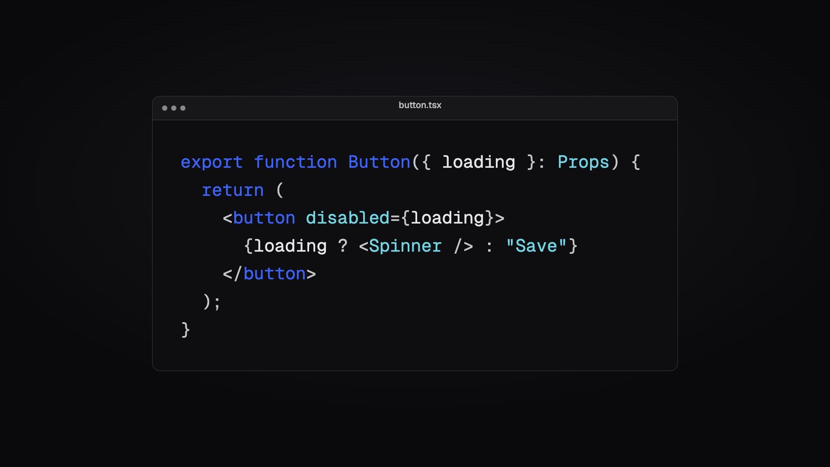830x467 pixels.
Task: Click the button.tsx file name in title bar
Action: [x=420, y=105]
